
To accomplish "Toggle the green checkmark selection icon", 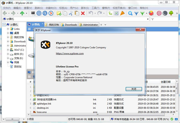I will pos(110,13).
